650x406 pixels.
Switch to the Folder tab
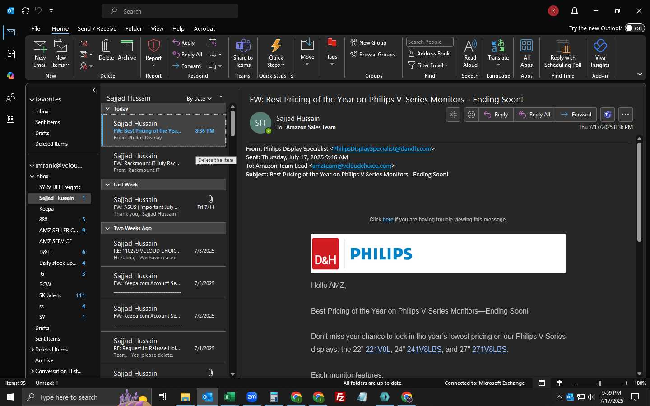(134, 28)
